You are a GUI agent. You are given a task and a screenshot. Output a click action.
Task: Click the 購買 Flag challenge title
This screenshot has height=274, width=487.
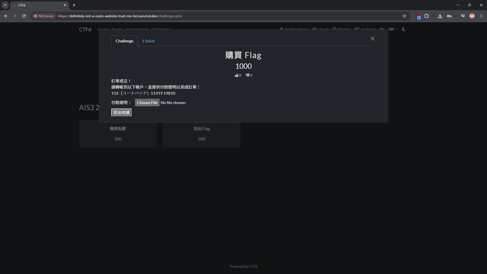(x=243, y=55)
